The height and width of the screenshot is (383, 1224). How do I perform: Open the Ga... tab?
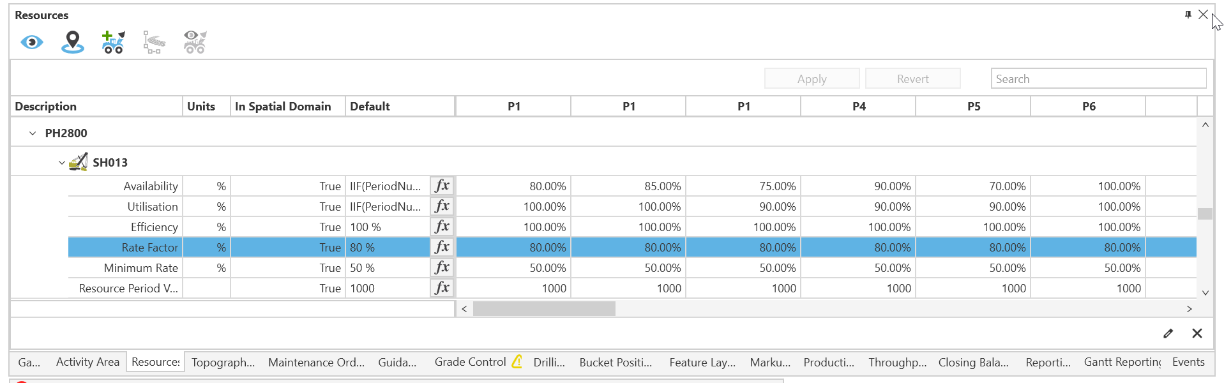pos(29,362)
